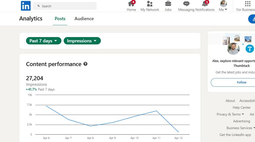This screenshot has height=142, width=255.
Task: Open the Messaging chat icon
Action: pyautogui.click(x=186, y=4)
